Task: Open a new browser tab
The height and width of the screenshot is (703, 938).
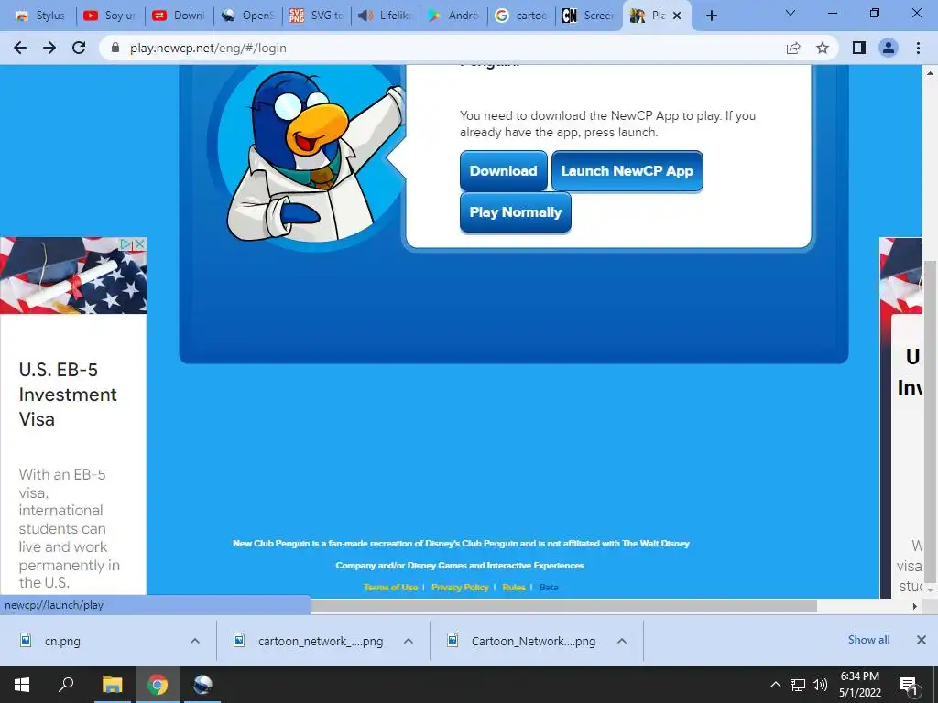Action: point(711,16)
